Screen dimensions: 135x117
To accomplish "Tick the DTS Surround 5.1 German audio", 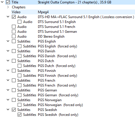I will point(14,32).
